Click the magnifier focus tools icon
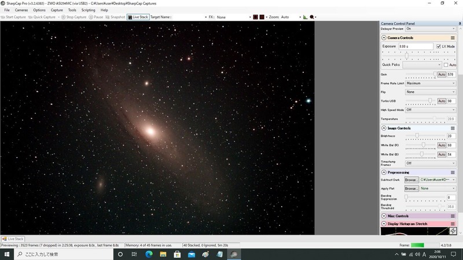 click(x=312, y=17)
